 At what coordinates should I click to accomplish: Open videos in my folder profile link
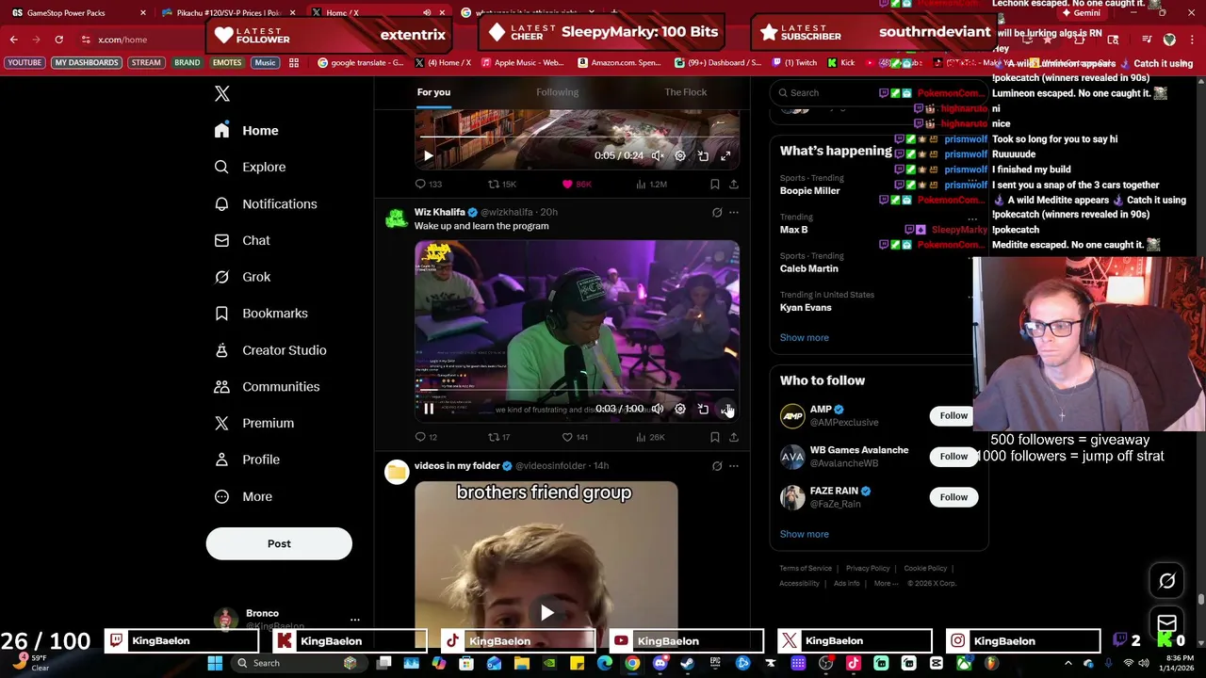point(457,465)
